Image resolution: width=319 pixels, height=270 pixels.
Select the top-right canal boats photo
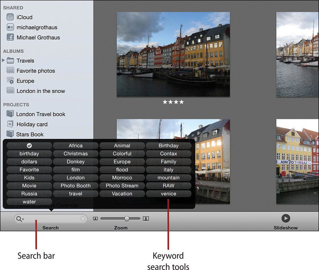click(298, 54)
